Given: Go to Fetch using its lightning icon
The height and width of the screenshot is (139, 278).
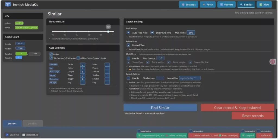Looking at the screenshot, I should click(204, 5).
